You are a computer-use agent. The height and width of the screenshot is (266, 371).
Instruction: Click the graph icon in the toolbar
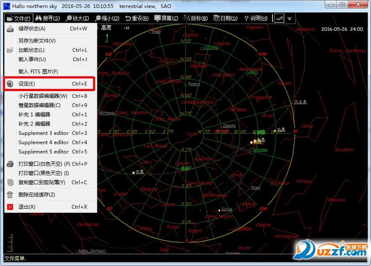click(278, 19)
